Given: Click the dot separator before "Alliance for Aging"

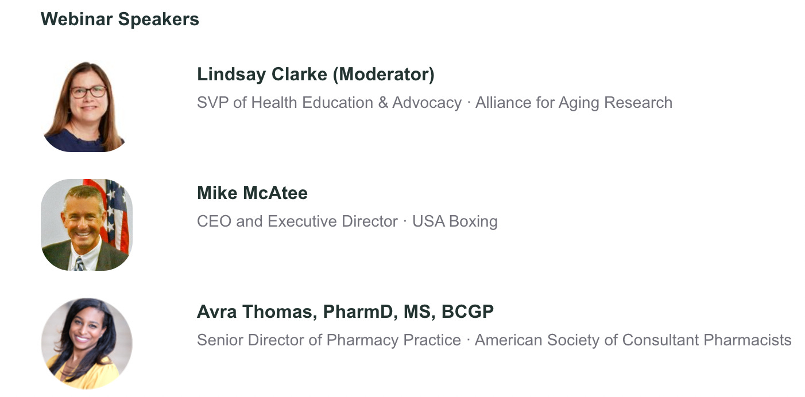Looking at the screenshot, I should [x=469, y=103].
